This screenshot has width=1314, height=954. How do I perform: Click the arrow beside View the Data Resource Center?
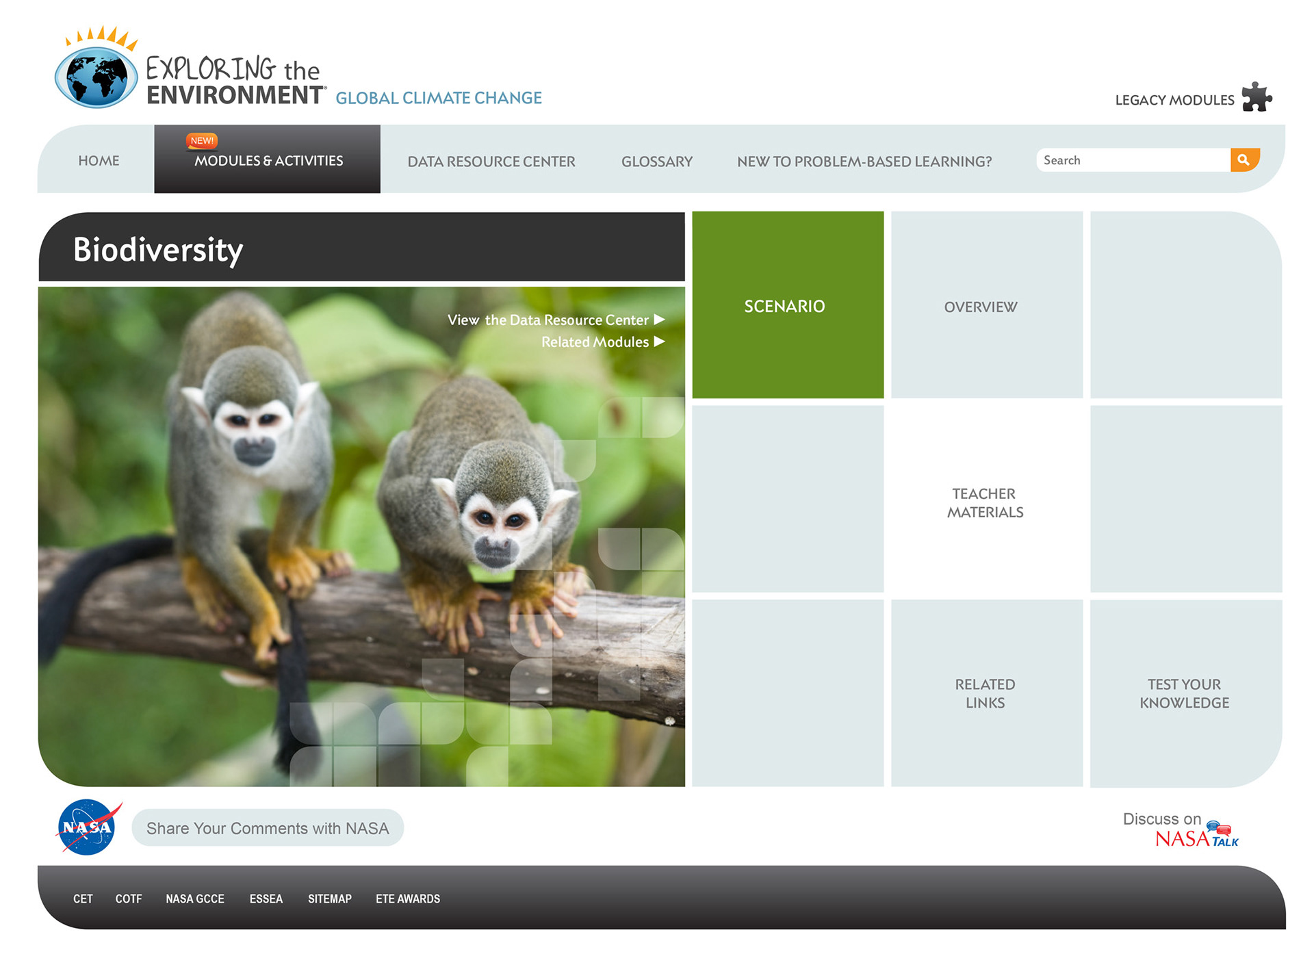tap(659, 320)
